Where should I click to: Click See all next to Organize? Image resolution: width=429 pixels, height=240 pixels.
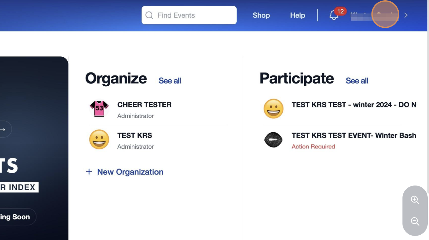pos(170,81)
